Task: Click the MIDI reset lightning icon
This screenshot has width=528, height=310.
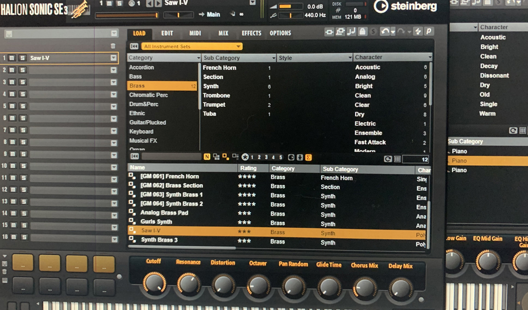Action: (417, 32)
